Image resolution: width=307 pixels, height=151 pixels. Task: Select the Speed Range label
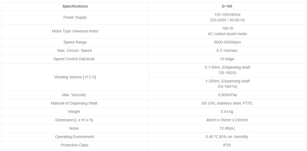[x=75, y=42]
